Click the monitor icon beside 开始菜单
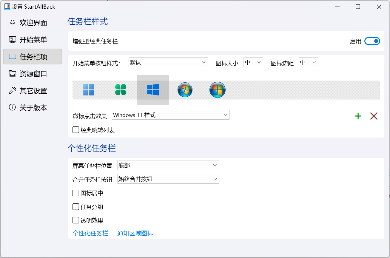 pos(12,39)
